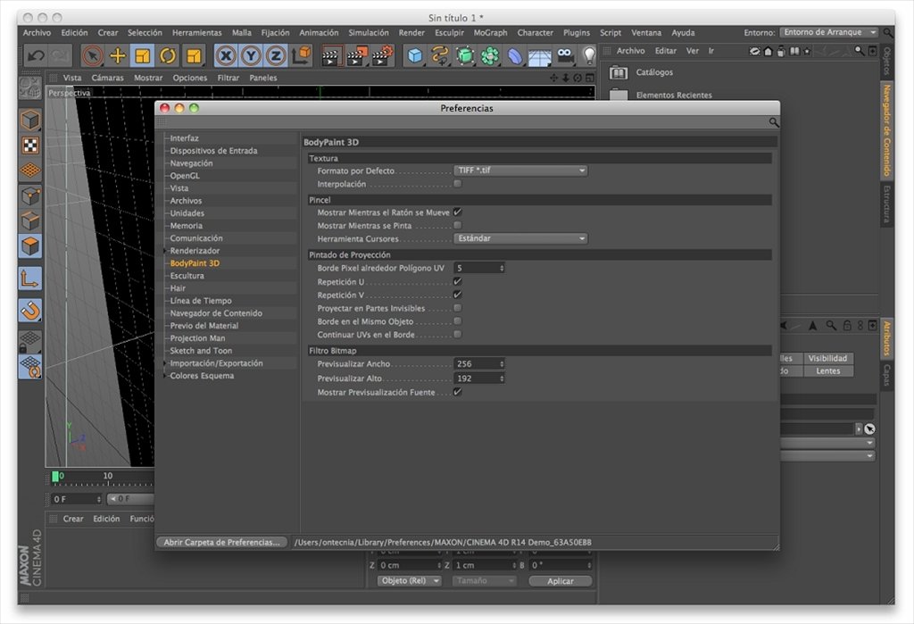Click Render Active View clapperboard

(330, 56)
